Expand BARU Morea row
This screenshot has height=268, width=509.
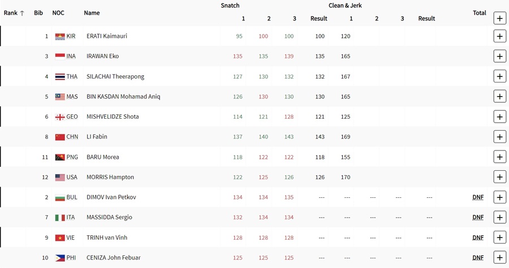[x=499, y=157]
